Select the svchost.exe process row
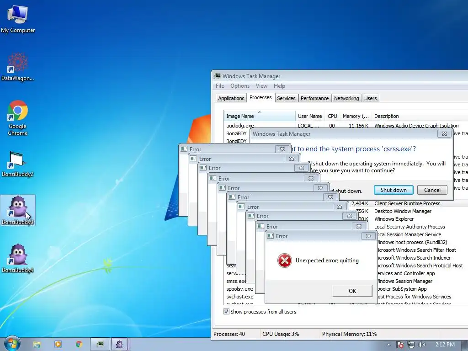This screenshot has height=351, width=468. tap(239, 297)
